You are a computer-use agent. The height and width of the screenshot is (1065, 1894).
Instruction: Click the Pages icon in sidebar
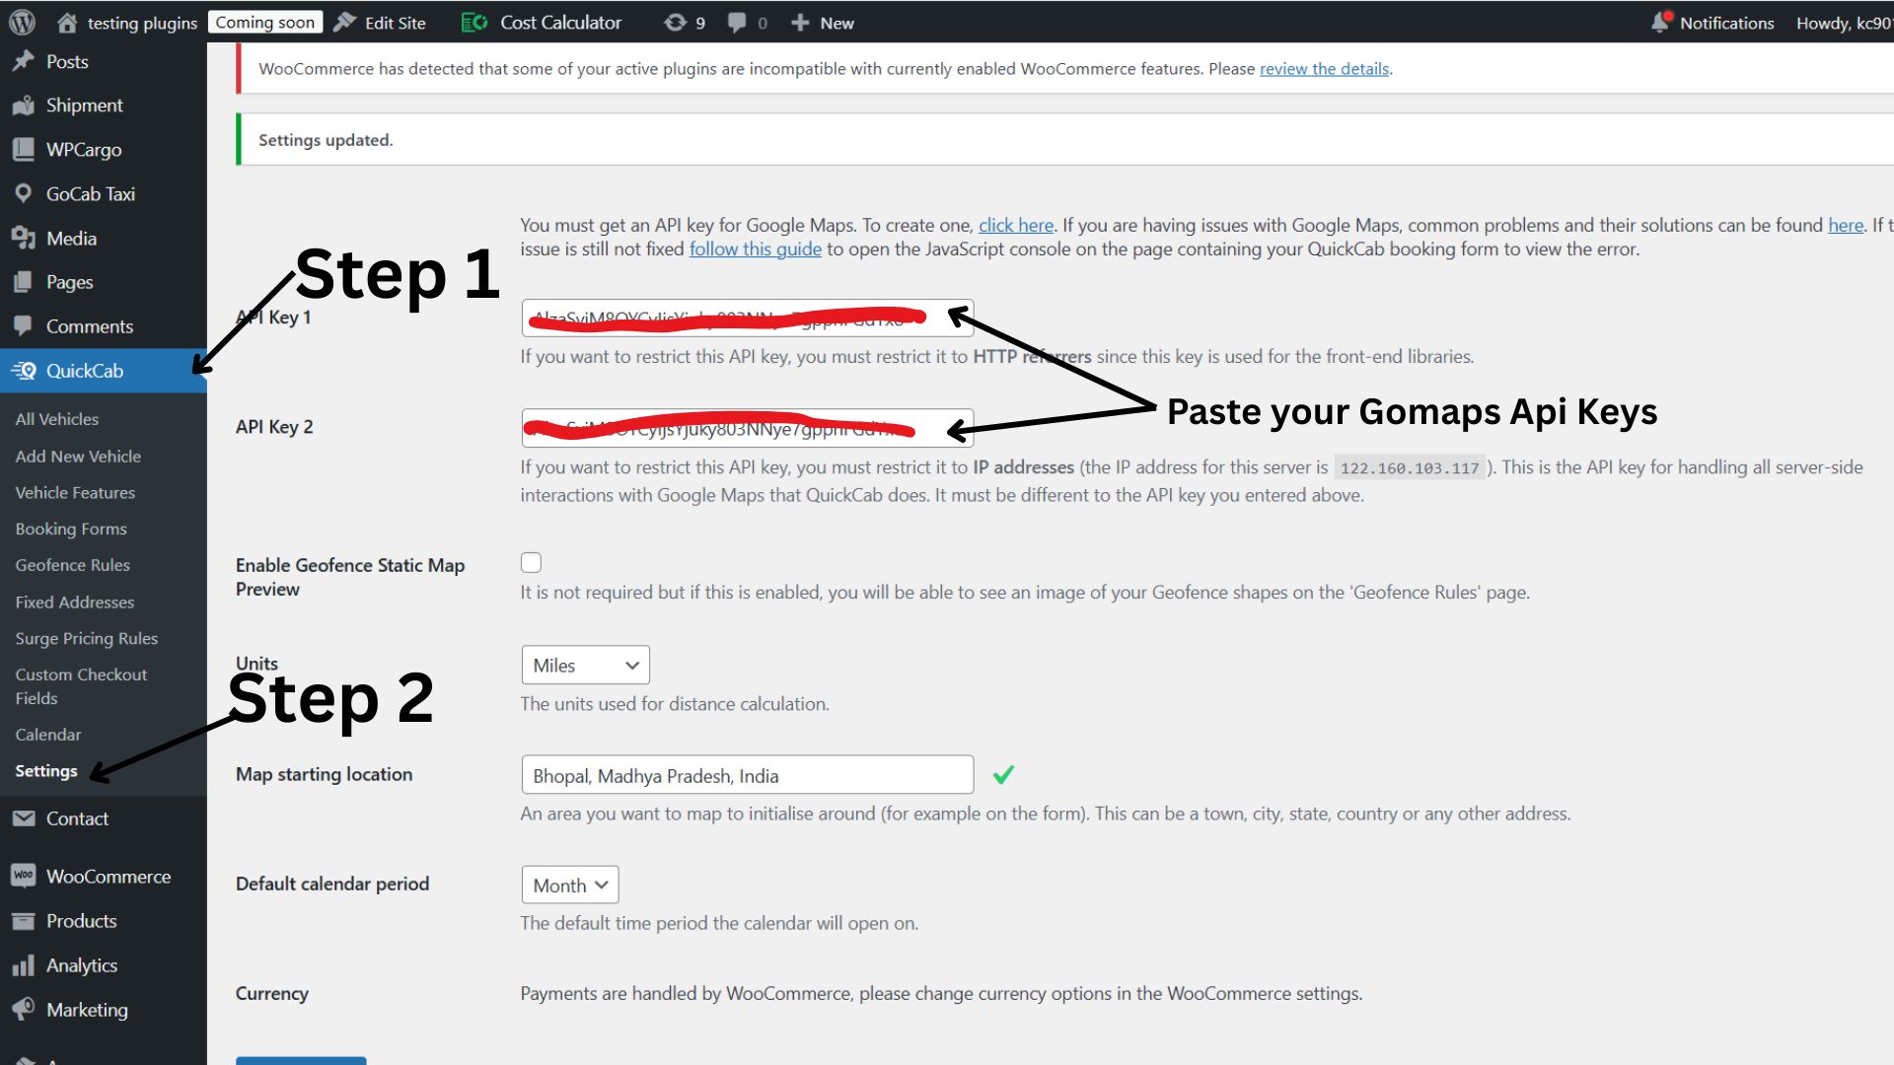coord(23,282)
